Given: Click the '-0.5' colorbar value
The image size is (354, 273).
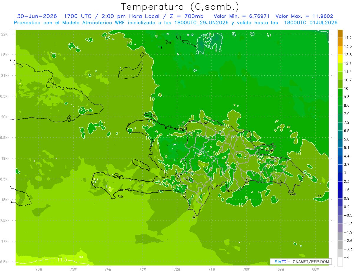Looking at the screenshot, I should tap(348, 215).
